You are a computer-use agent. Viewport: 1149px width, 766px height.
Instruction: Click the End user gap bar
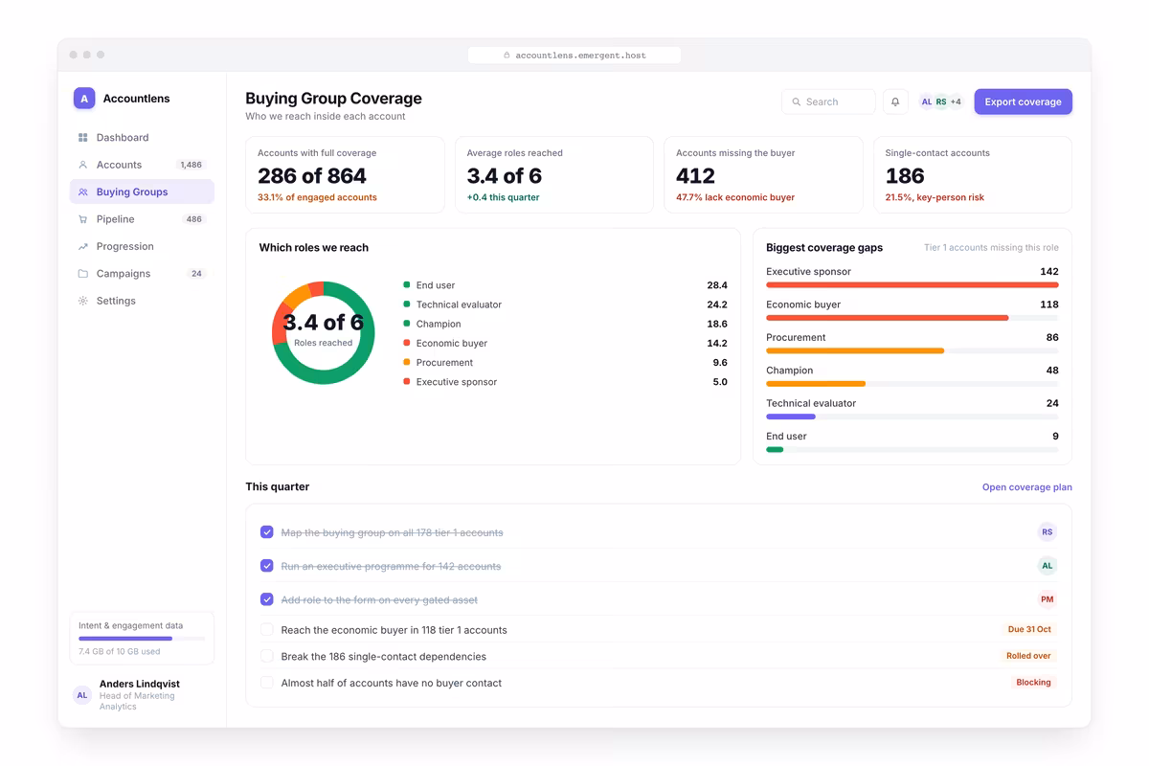click(x=912, y=450)
